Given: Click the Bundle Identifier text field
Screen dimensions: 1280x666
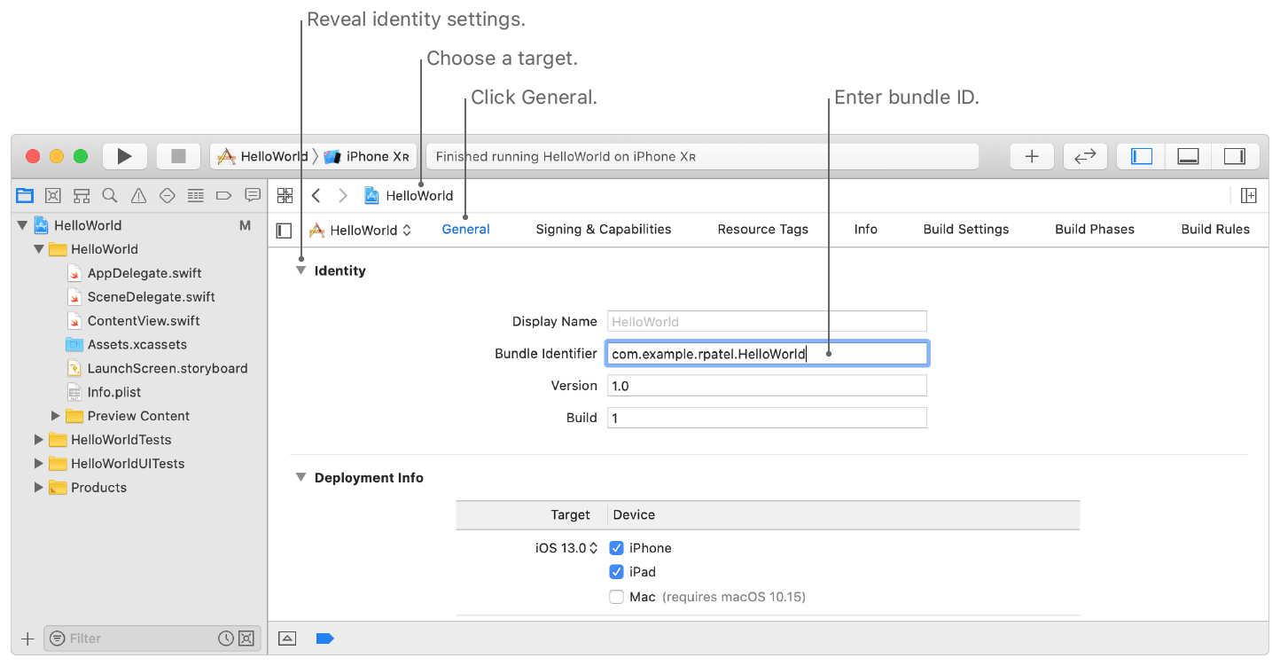Looking at the screenshot, I should pos(767,354).
